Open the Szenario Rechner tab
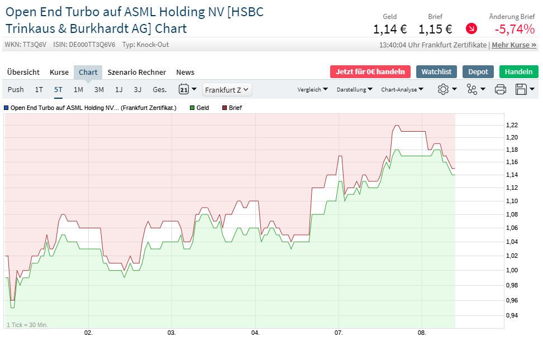Image resolution: width=543 pixels, height=346 pixels. pyautogui.click(x=137, y=73)
